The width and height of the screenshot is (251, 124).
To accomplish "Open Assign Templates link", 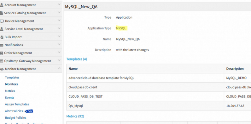I will coord(17,104).
